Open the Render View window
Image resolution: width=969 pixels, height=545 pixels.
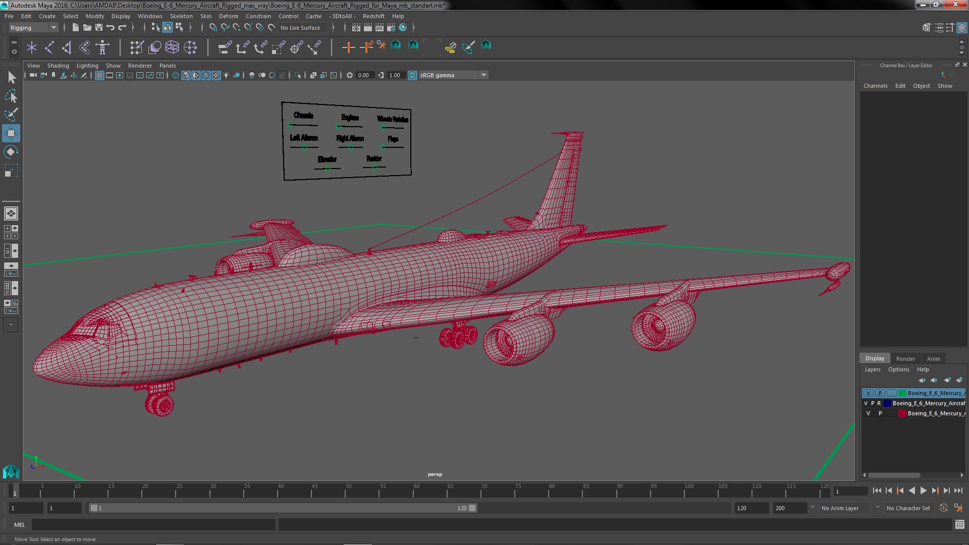click(x=356, y=28)
